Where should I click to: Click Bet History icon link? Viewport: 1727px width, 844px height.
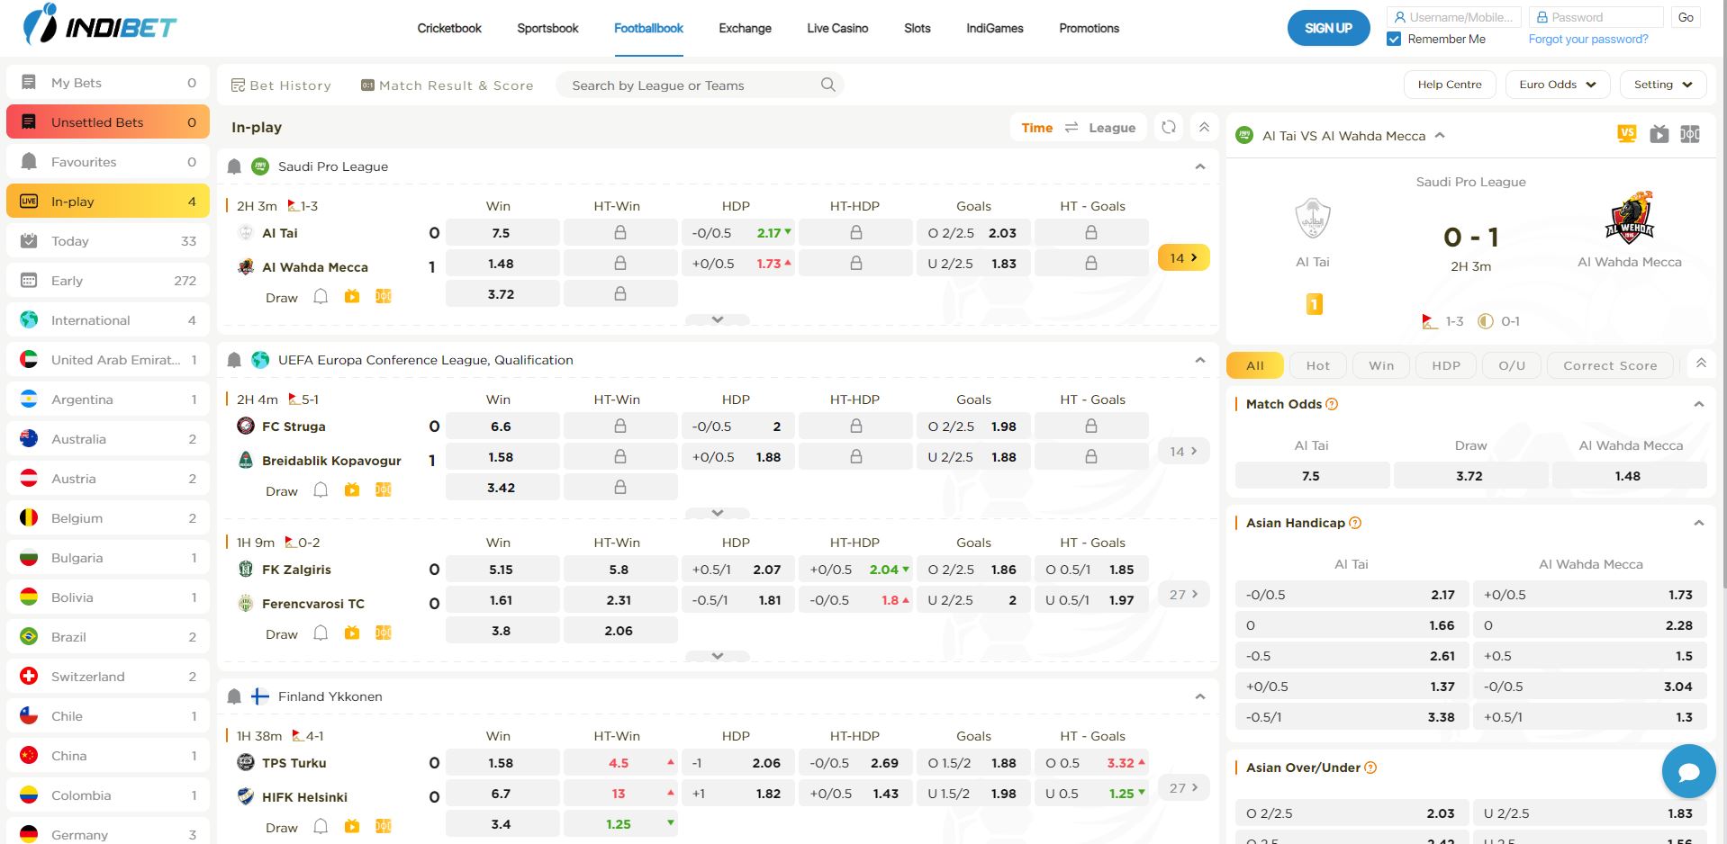click(281, 85)
